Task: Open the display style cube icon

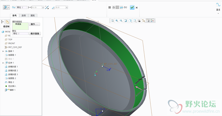Action: click(130, 21)
